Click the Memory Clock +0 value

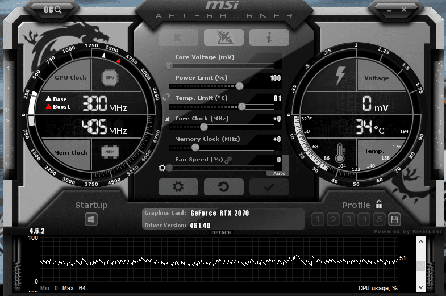point(277,139)
